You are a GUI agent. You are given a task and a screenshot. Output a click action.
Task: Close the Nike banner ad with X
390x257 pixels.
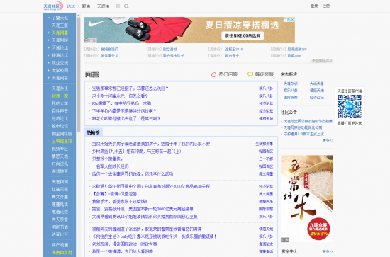pos(292,19)
